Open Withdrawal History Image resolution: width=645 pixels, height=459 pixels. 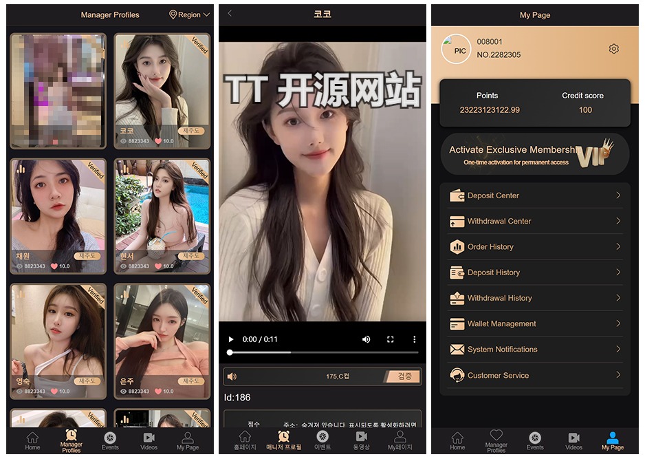pos(535,298)
